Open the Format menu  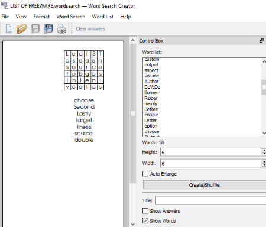(41, 17)
